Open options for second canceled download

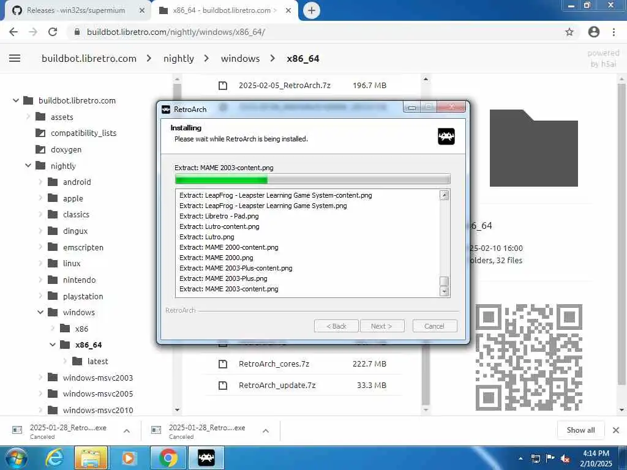point(266,431)
